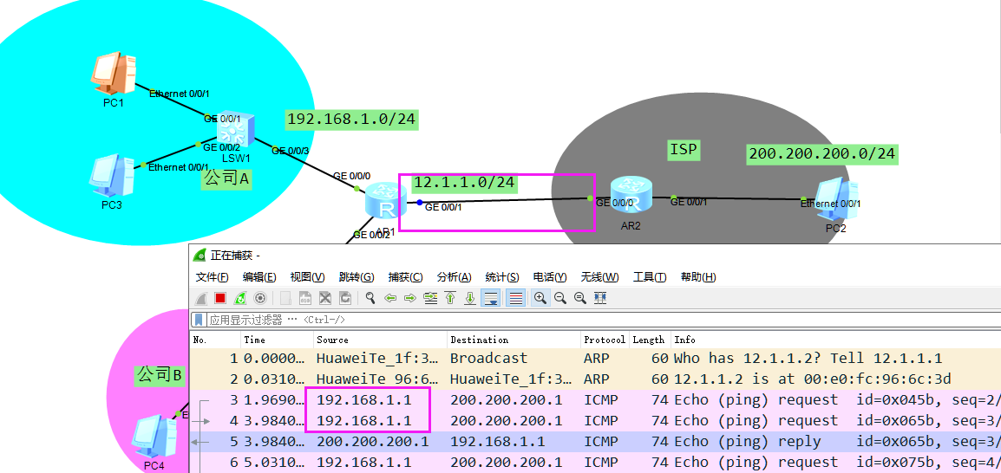Open the 统计(S) menu
Image resolution: width=1001 pixels, height=473 pixels.
point(501,277)
